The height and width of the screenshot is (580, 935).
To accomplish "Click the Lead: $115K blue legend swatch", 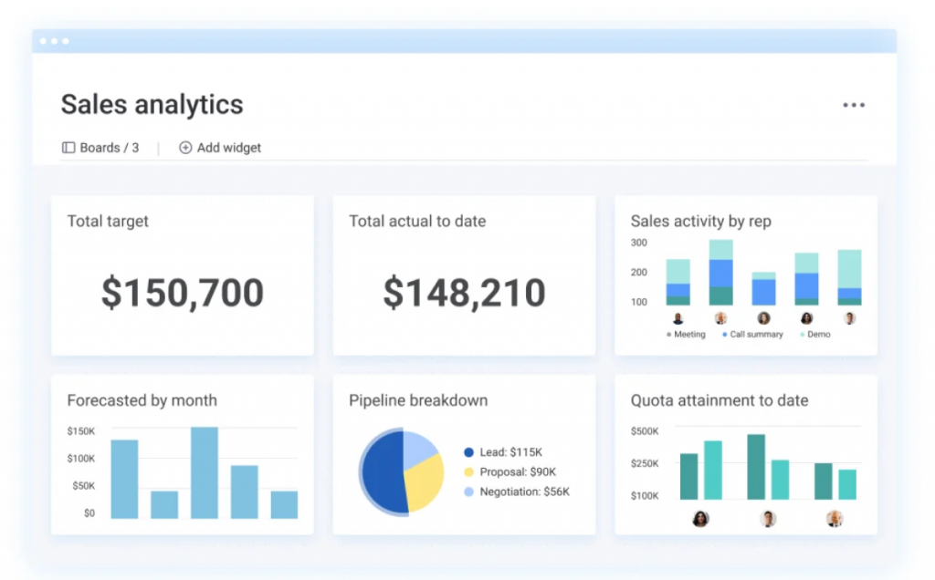I will pyautogui.click(x=469, y=452).
